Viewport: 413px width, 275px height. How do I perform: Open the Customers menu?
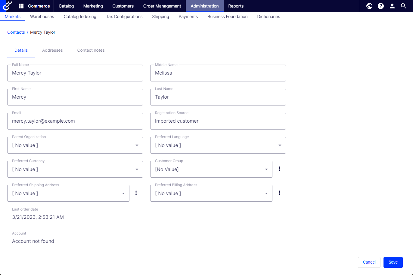click(x=123, y=6)
